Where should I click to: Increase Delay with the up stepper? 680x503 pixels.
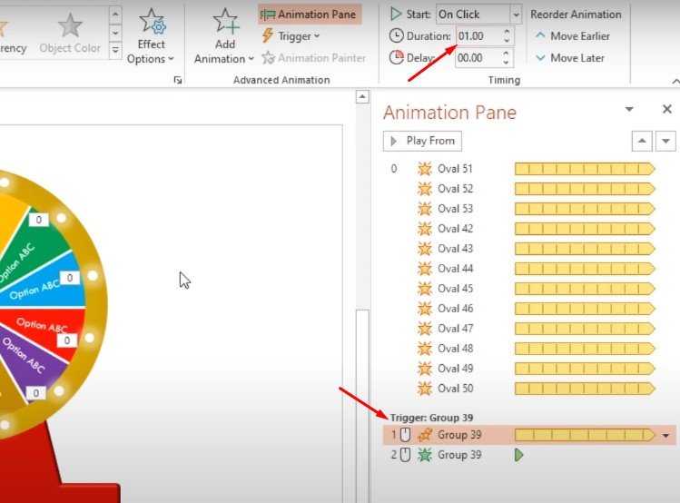click(x=506, y=54)
